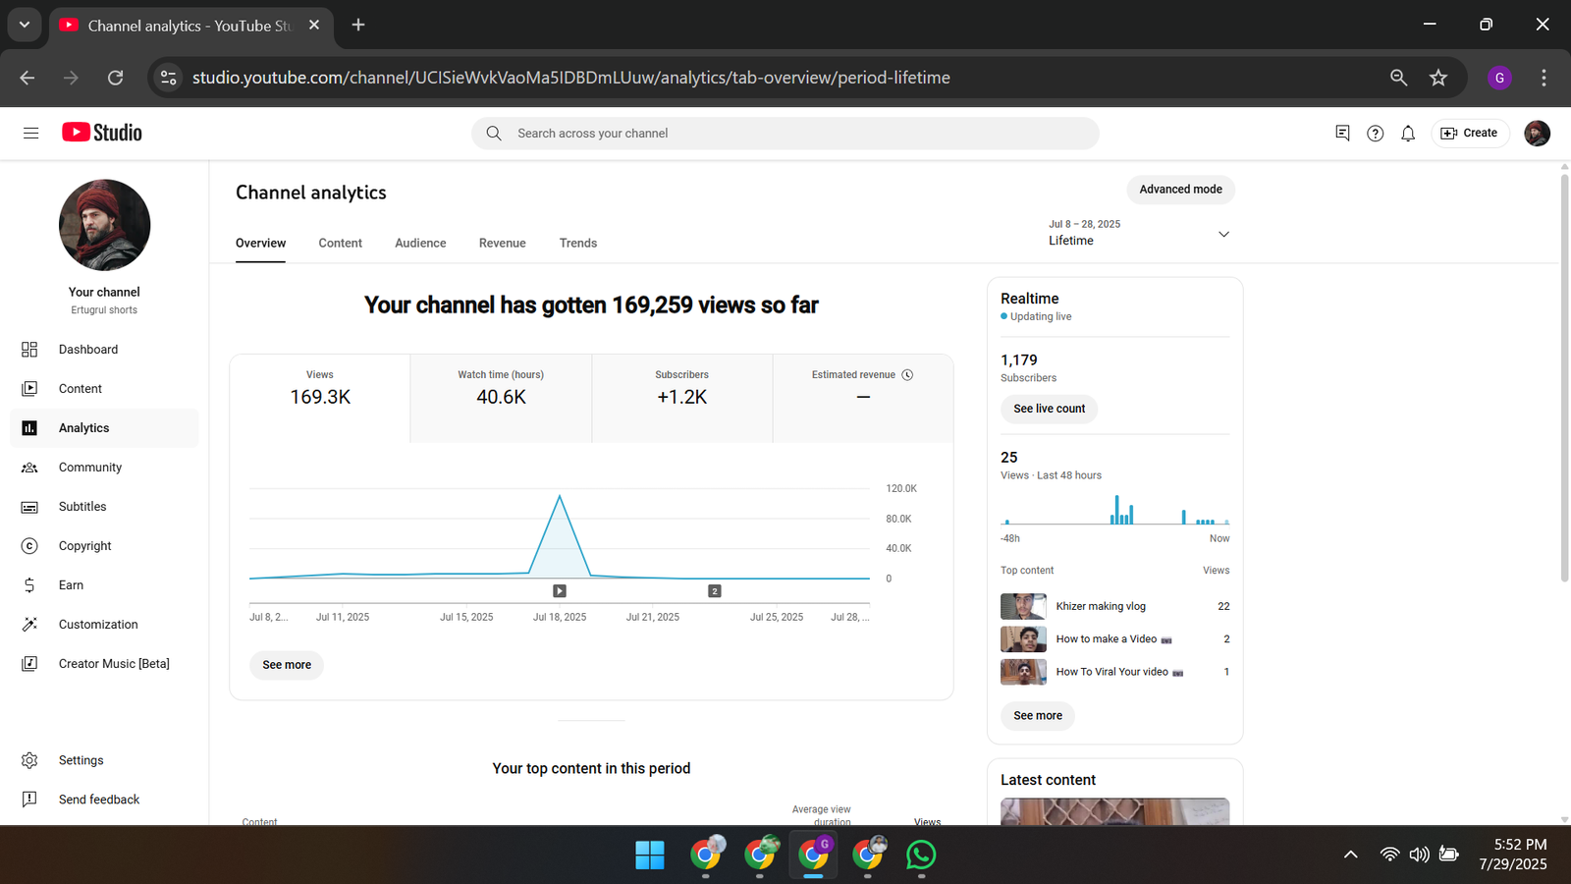Click the Send feedback icon
Viewport: 1571px width, 884px height.
[x=29, y=800]
